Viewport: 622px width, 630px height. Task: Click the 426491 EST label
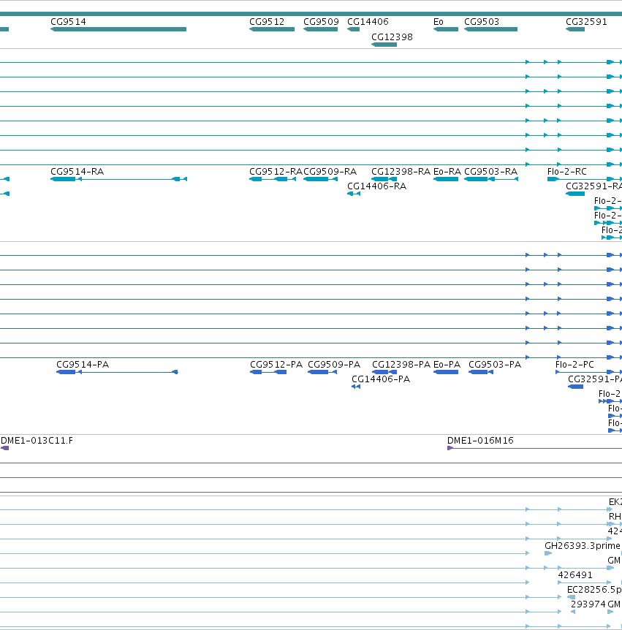point(575,575)
